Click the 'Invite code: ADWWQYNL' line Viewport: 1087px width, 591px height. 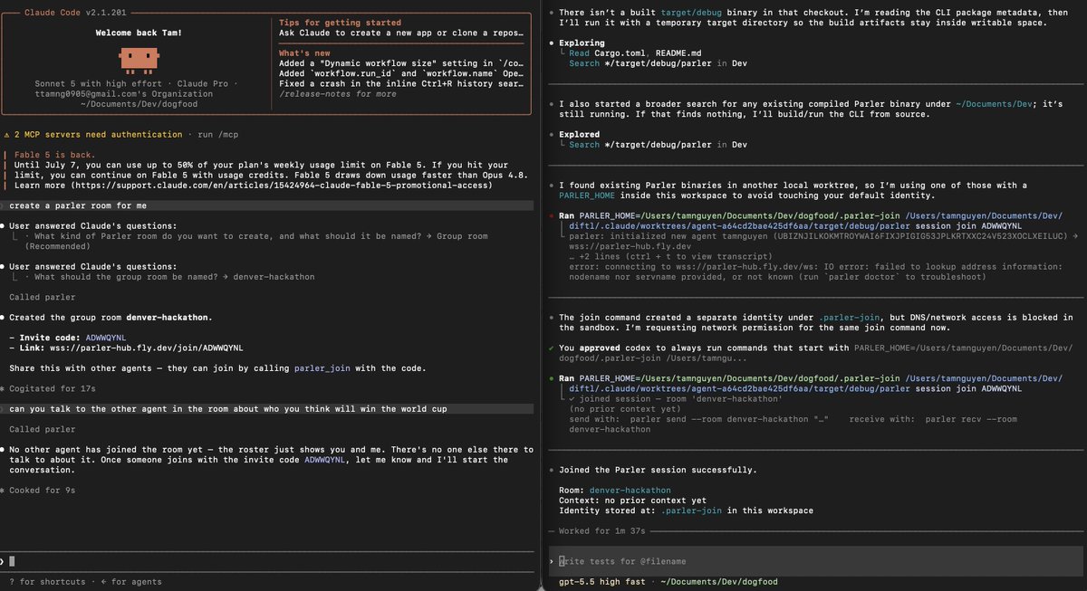(67, 337)
